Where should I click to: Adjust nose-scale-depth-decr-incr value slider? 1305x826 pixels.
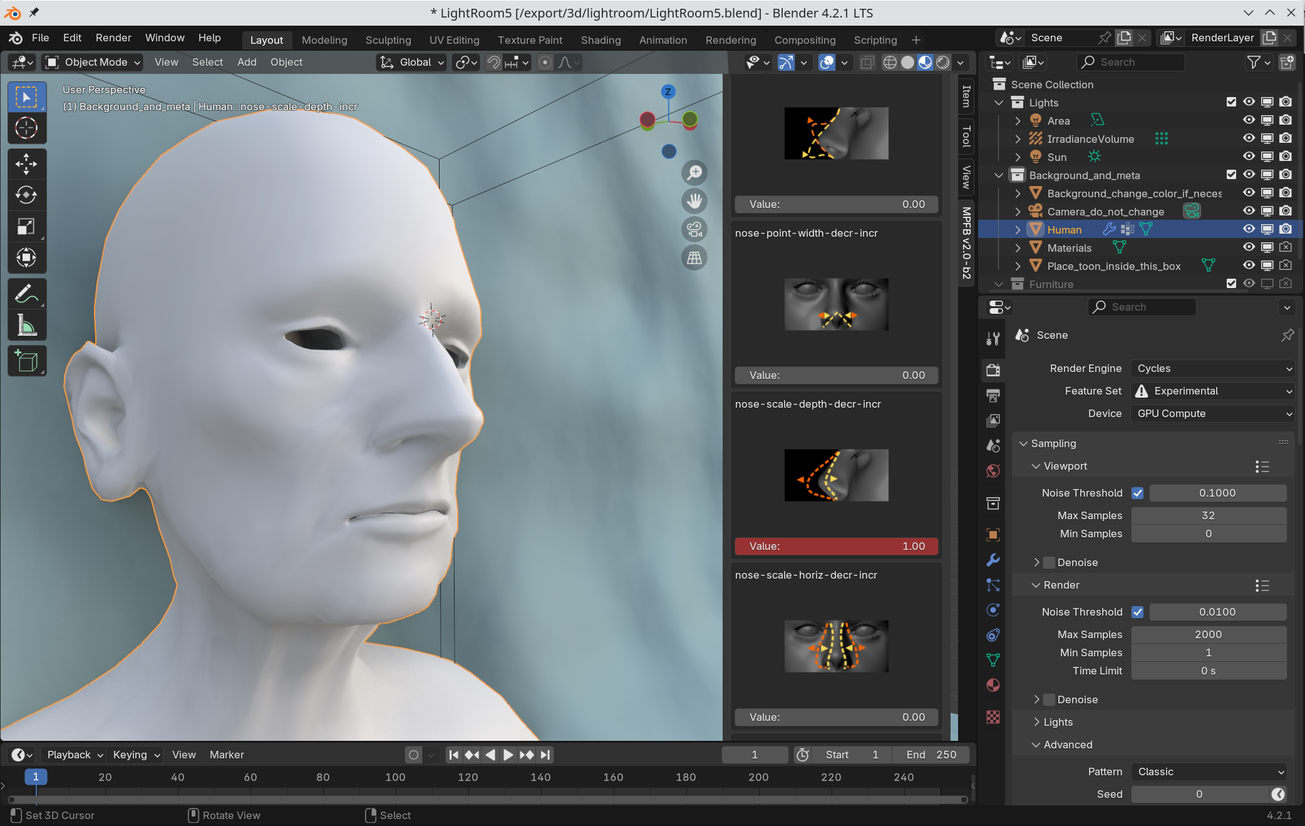837,546
